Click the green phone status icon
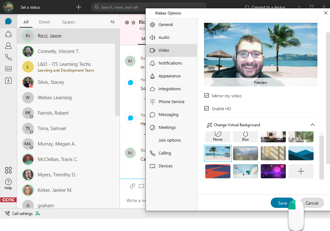 38,214
